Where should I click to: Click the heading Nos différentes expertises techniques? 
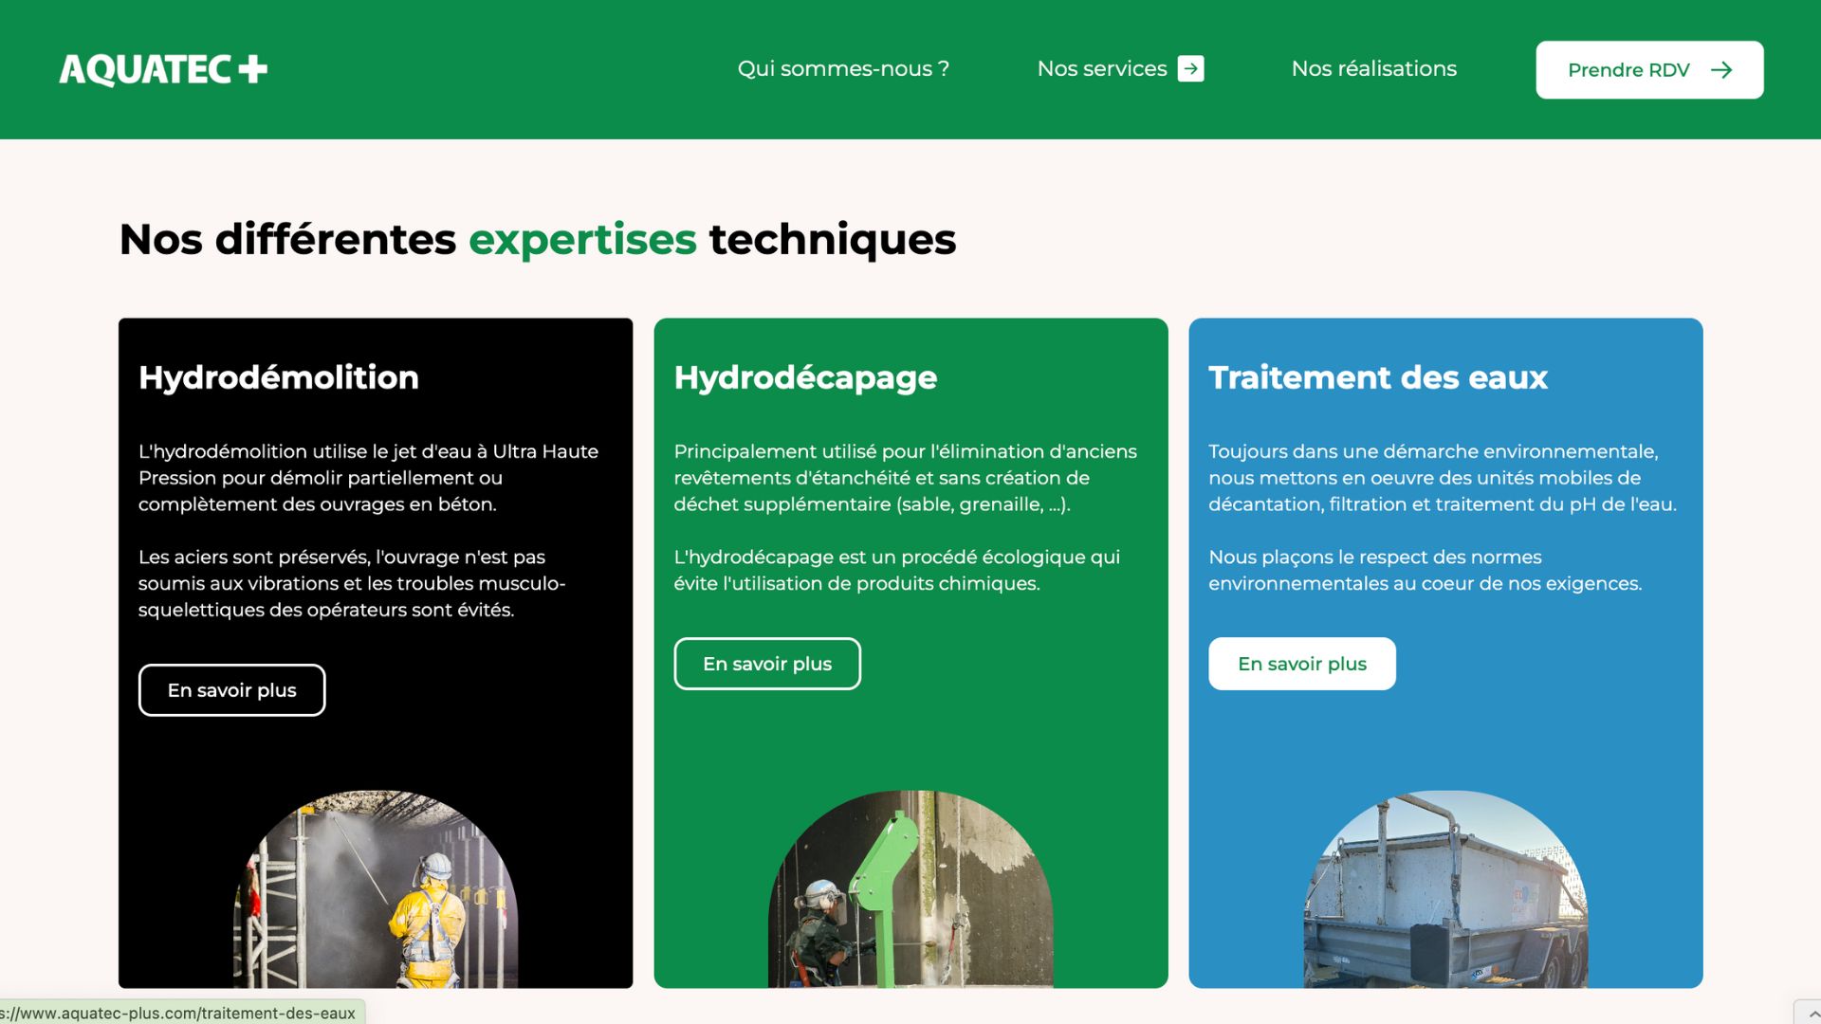click(x=538, y=239)
